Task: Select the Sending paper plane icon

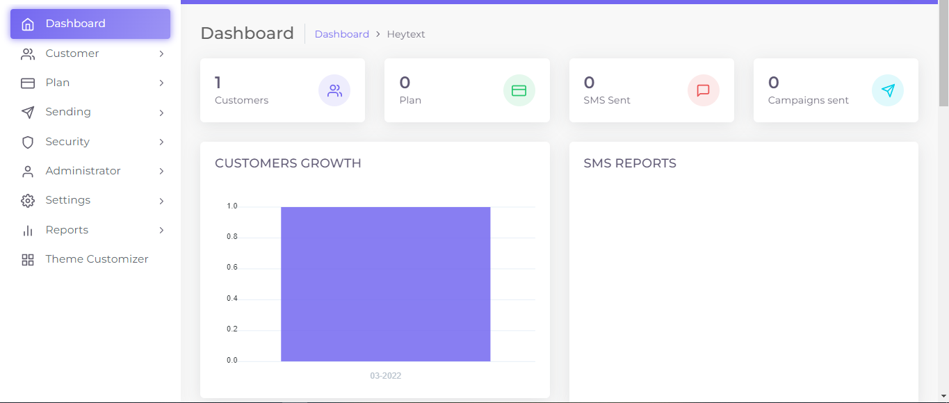Action: tap(28, 112)
